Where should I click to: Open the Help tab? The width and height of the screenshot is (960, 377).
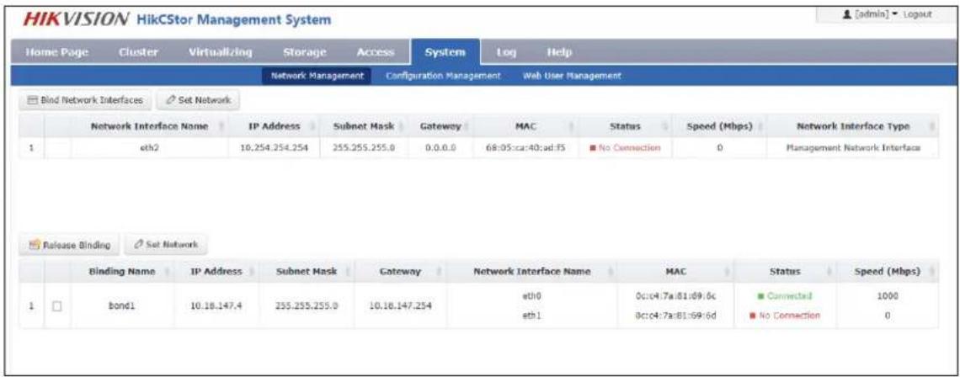pyautogui.click(x=559, y=53)
